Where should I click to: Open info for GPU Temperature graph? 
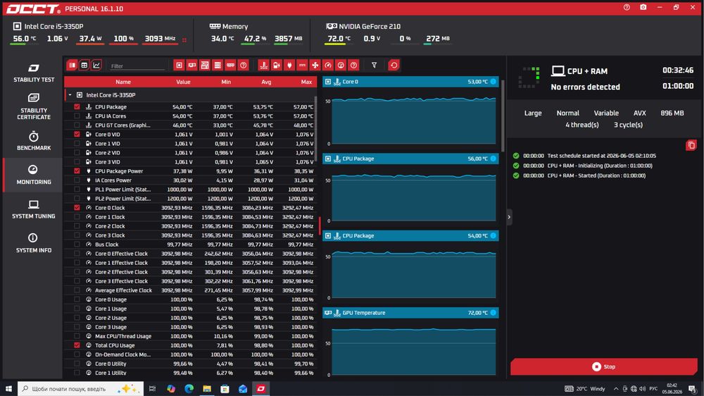[x=493, y=313]
